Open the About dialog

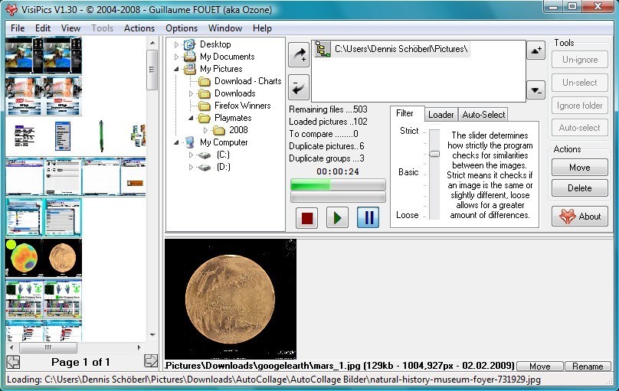[579, 217]
